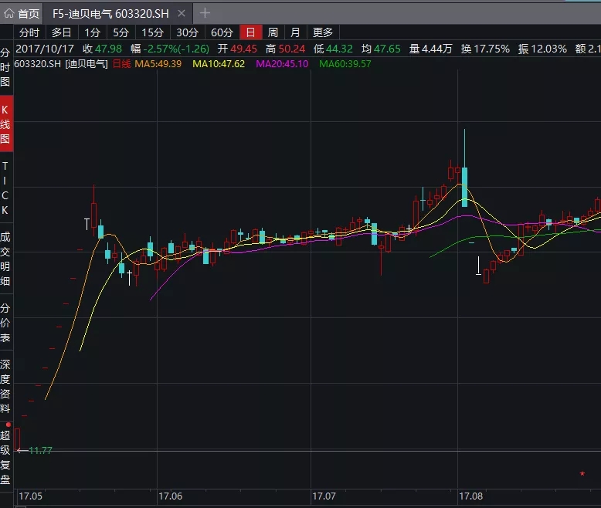Click the 11.77 low price marker

39,451
